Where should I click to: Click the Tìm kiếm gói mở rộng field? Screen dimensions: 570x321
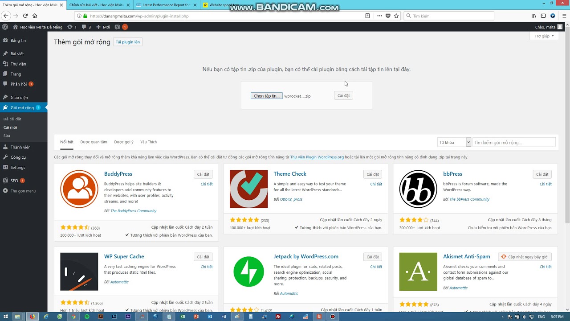tap(513, 142)
